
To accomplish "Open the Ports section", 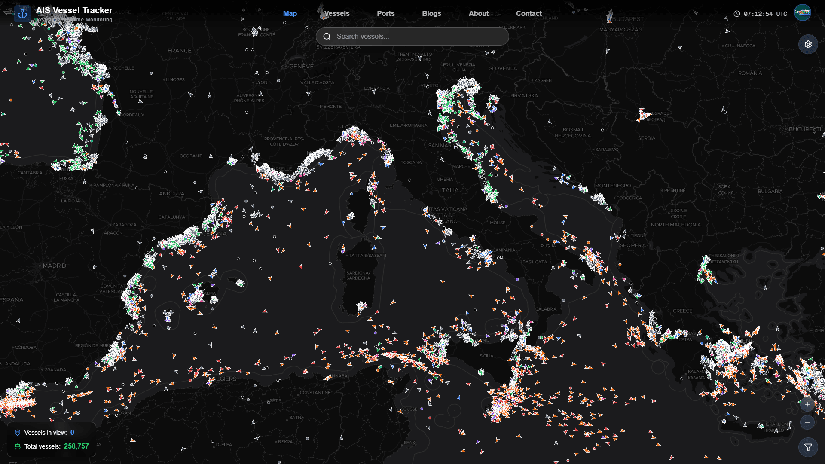I will [x=385, y=13].
